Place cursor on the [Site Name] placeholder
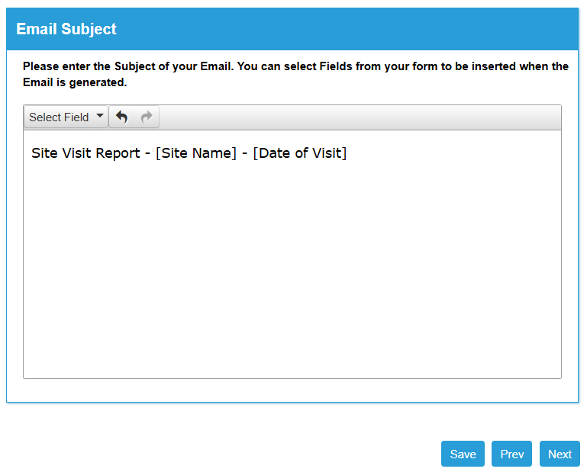This screenshot has height=472, width=587. click(x=196, y=153)
